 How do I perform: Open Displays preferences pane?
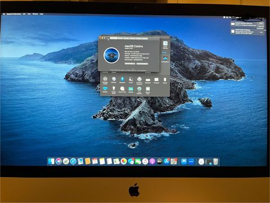(x=105, y=89)
